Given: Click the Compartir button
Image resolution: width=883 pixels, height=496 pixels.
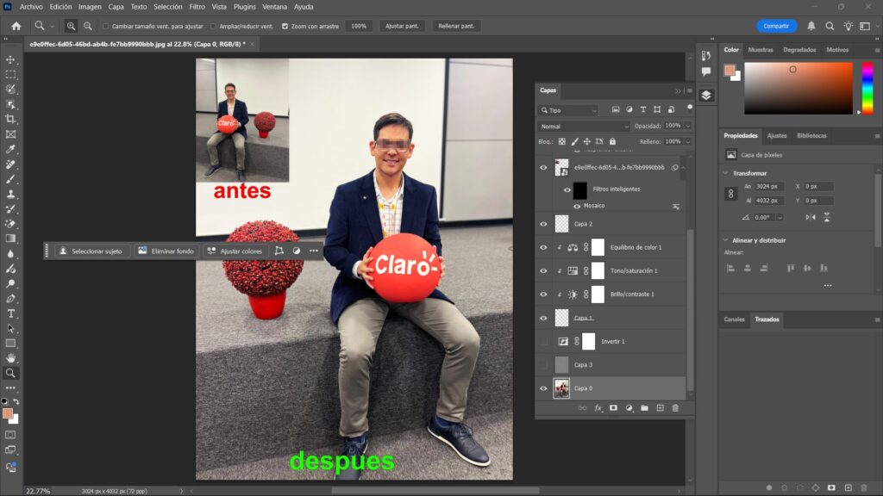Looking at the screenshot, I should pyautogui.click(x=776, y=26).
